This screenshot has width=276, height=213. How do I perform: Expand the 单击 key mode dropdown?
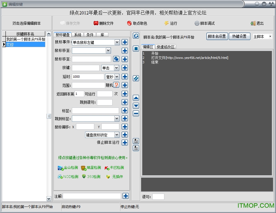[x=117, y=68]
